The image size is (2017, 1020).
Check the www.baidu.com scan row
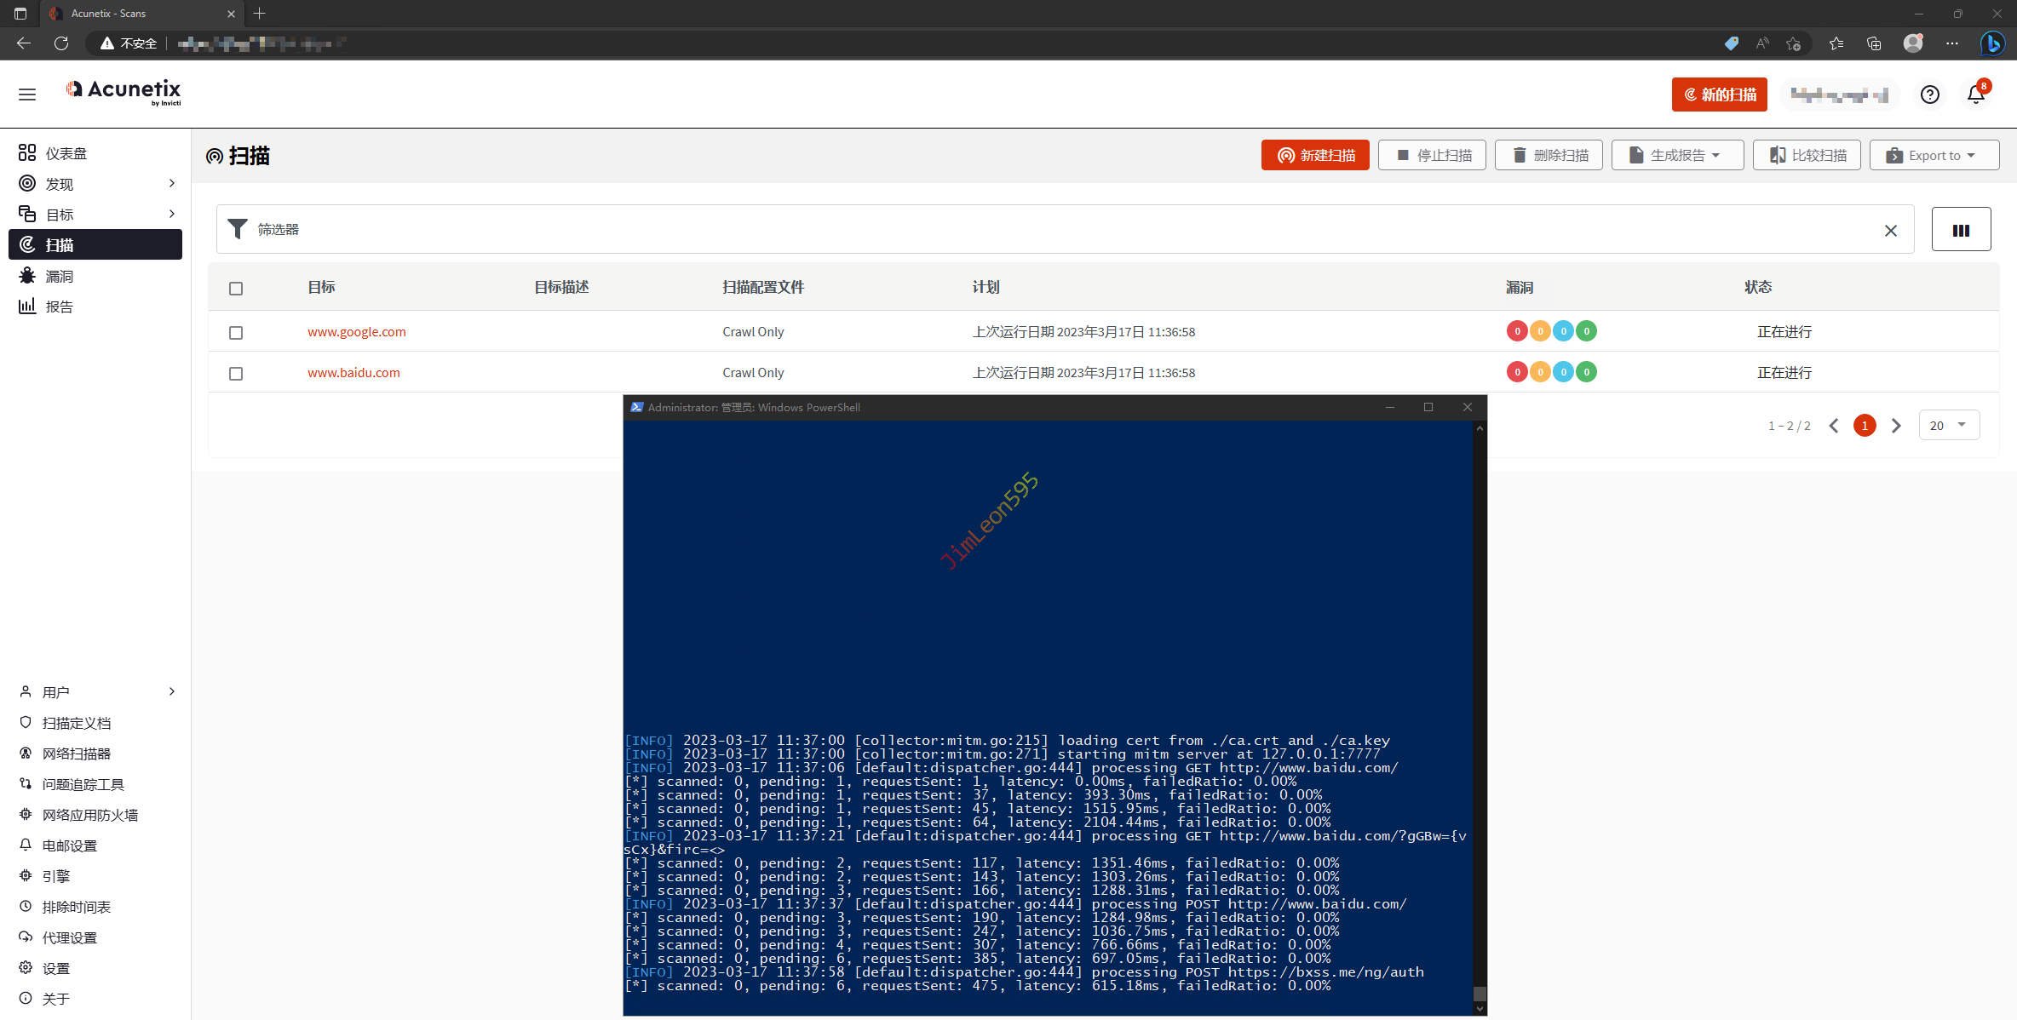pyautogui.click(x=236, y=374)
